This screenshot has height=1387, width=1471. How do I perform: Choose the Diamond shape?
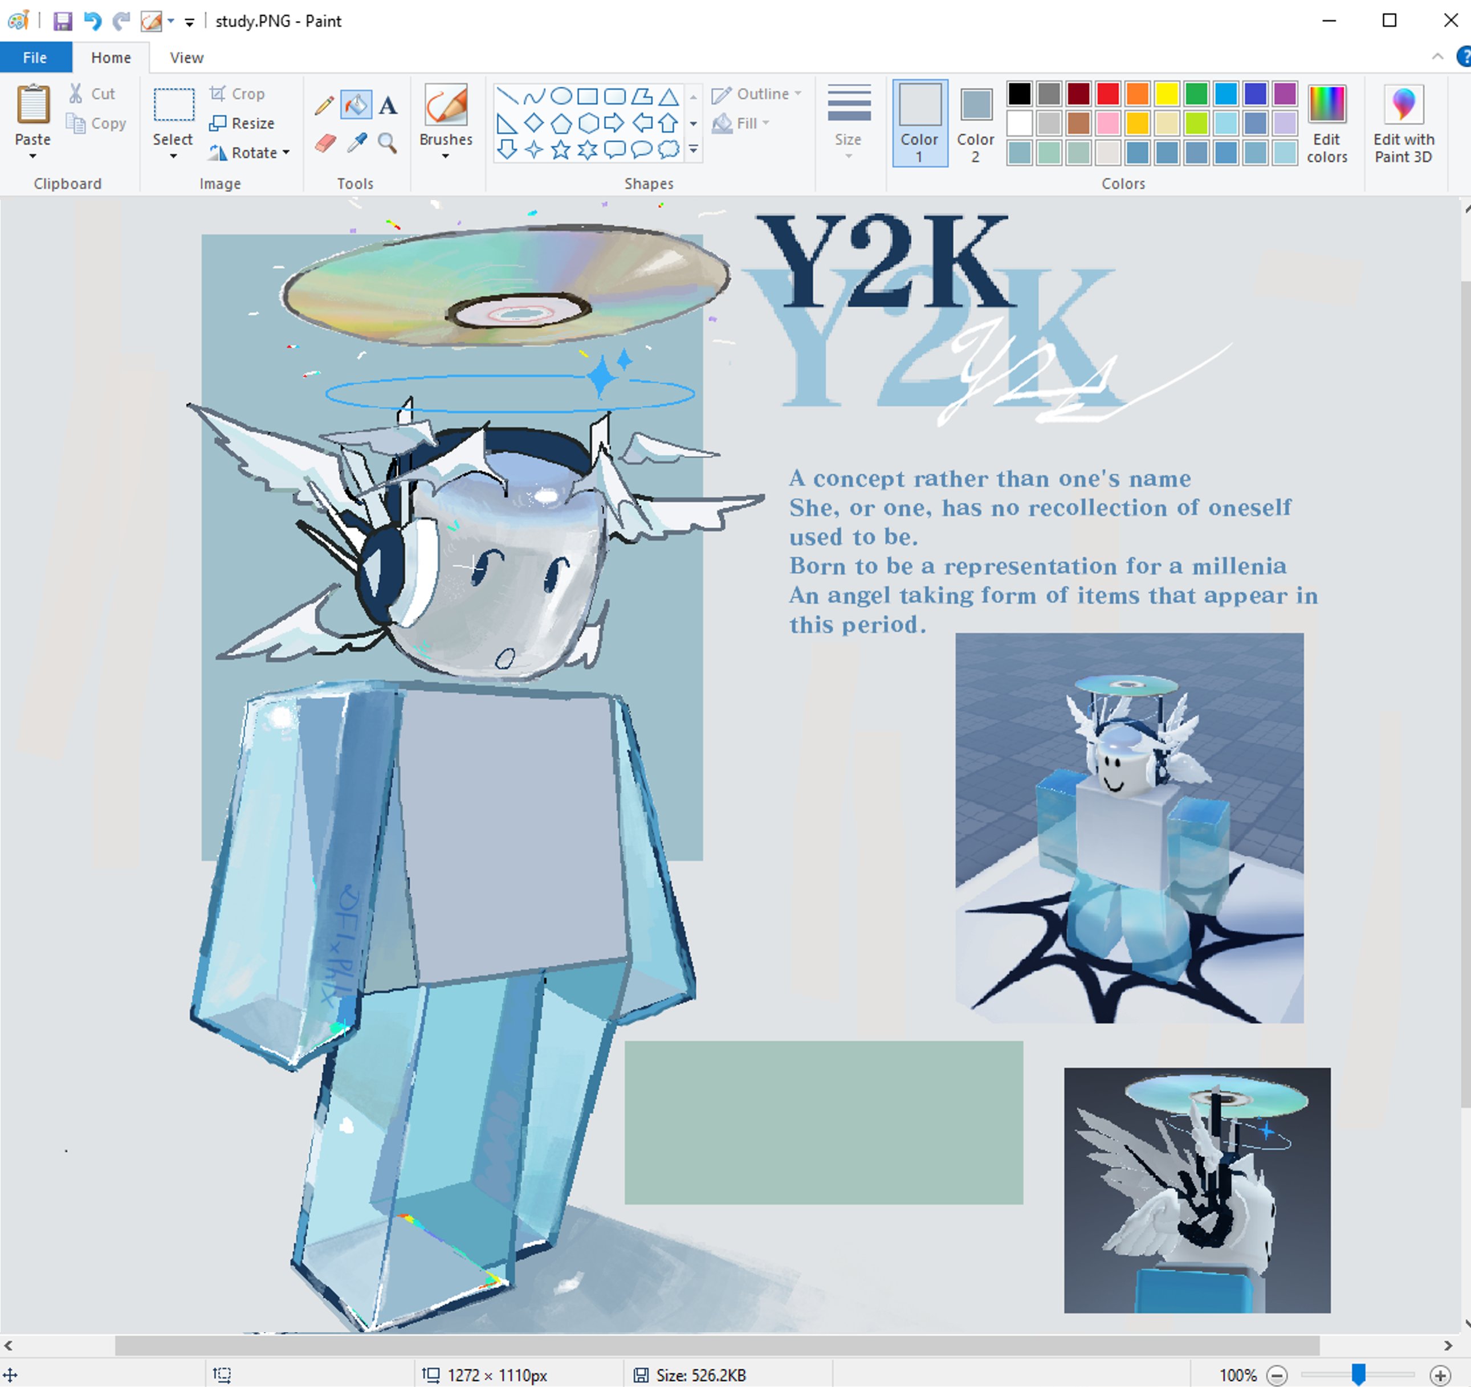pos(533,123)
